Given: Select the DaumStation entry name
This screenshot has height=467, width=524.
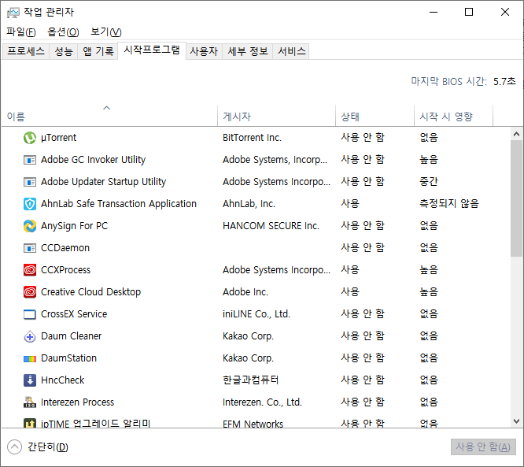Looking at the screenshot, I should point(68,358).
